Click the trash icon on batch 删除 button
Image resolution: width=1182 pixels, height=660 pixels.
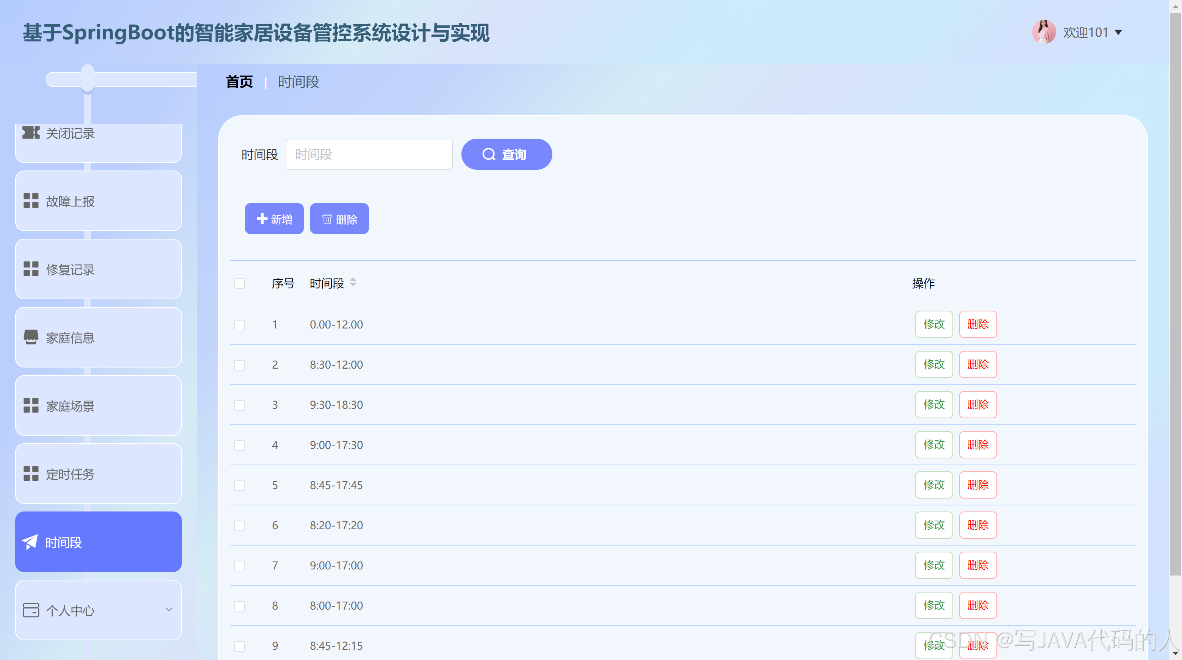click(x=327, y=219)
